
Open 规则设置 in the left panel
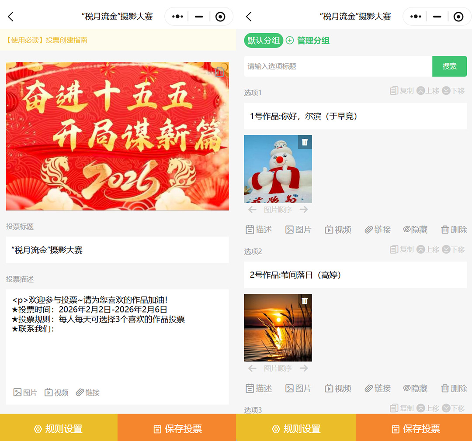pos(59,429)
